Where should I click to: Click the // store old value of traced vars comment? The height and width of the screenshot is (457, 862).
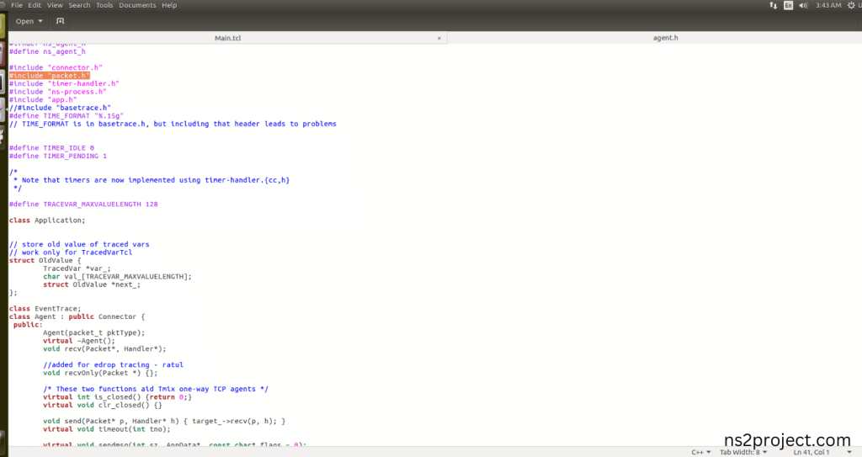point(79,244)
